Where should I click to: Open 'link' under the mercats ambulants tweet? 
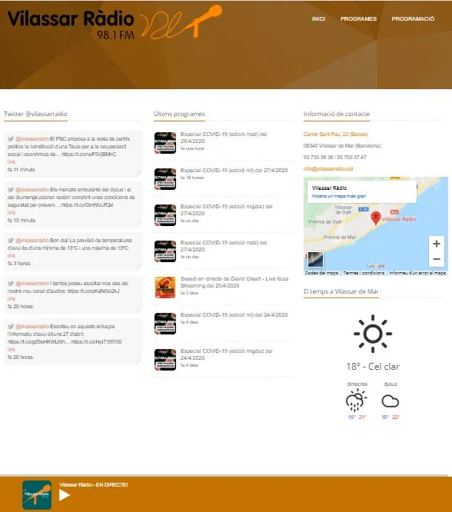(x=12, y=213)
